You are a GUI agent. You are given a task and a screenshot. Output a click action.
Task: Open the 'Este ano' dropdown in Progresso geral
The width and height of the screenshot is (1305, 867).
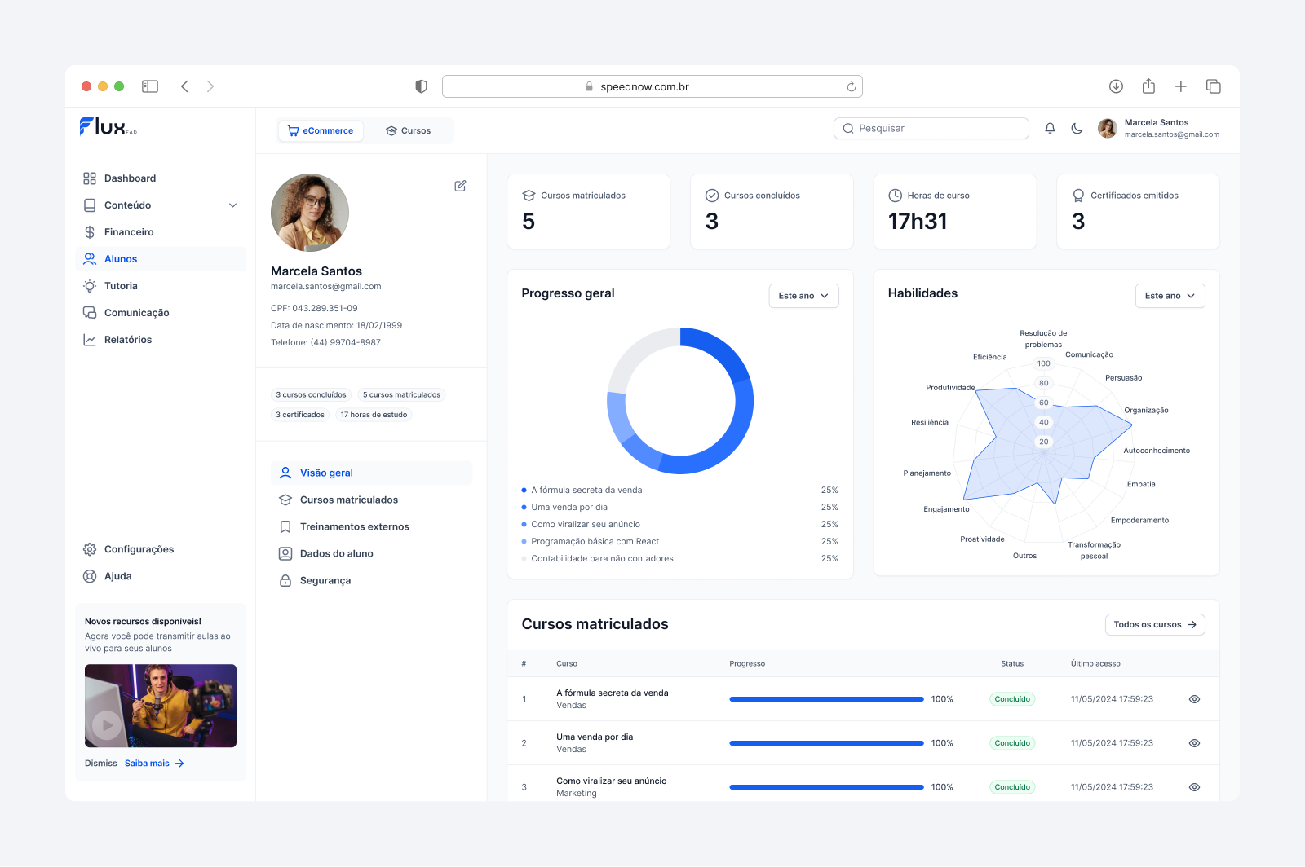(803, 296)
